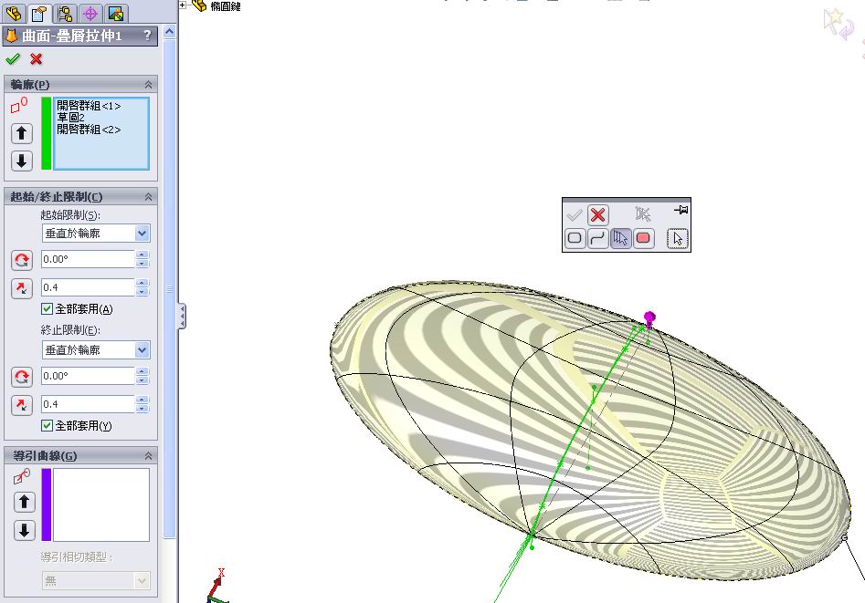Reverse start tangent direction icon
This screenshot has height=603, width=865.
click(x=22, y=288)
